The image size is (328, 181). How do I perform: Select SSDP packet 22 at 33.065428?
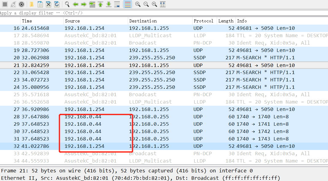click(x=164, y=73)
